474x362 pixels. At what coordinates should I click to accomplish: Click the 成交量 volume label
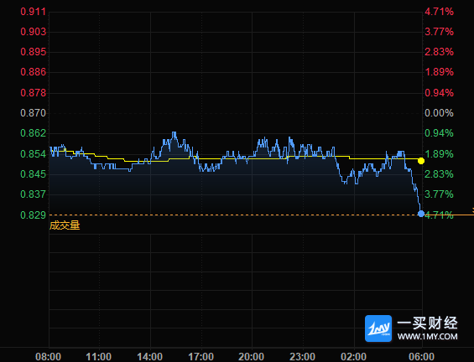[x=65, y=225]
